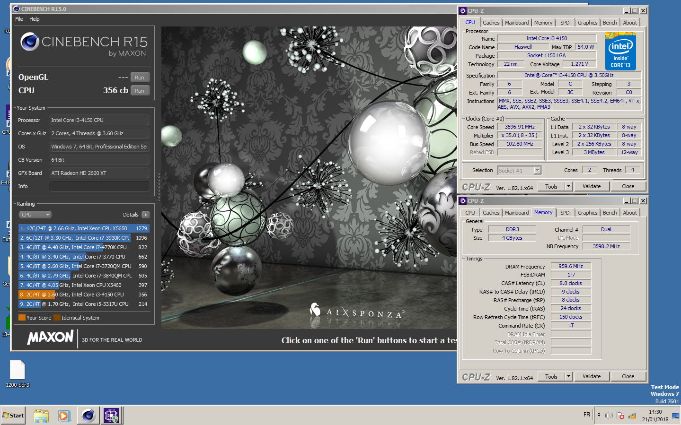Click the FR language indicator

click(587, 415)
